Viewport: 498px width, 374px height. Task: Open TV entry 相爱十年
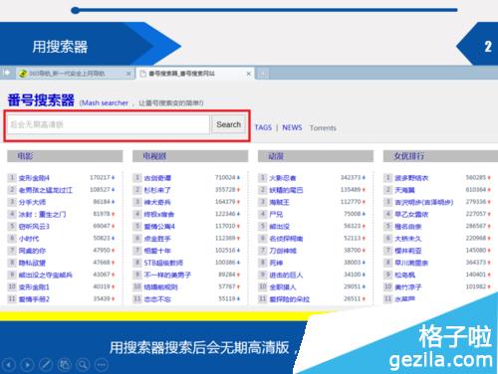(x=157, y=251)
